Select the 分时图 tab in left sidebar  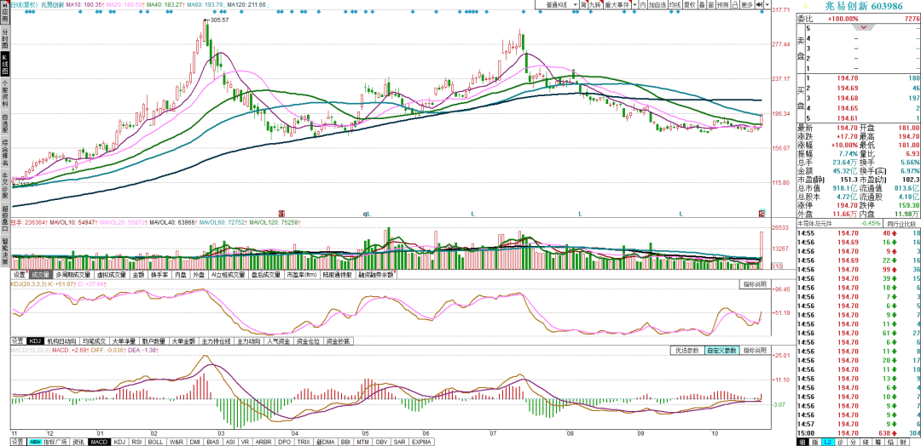pos(5,37)
